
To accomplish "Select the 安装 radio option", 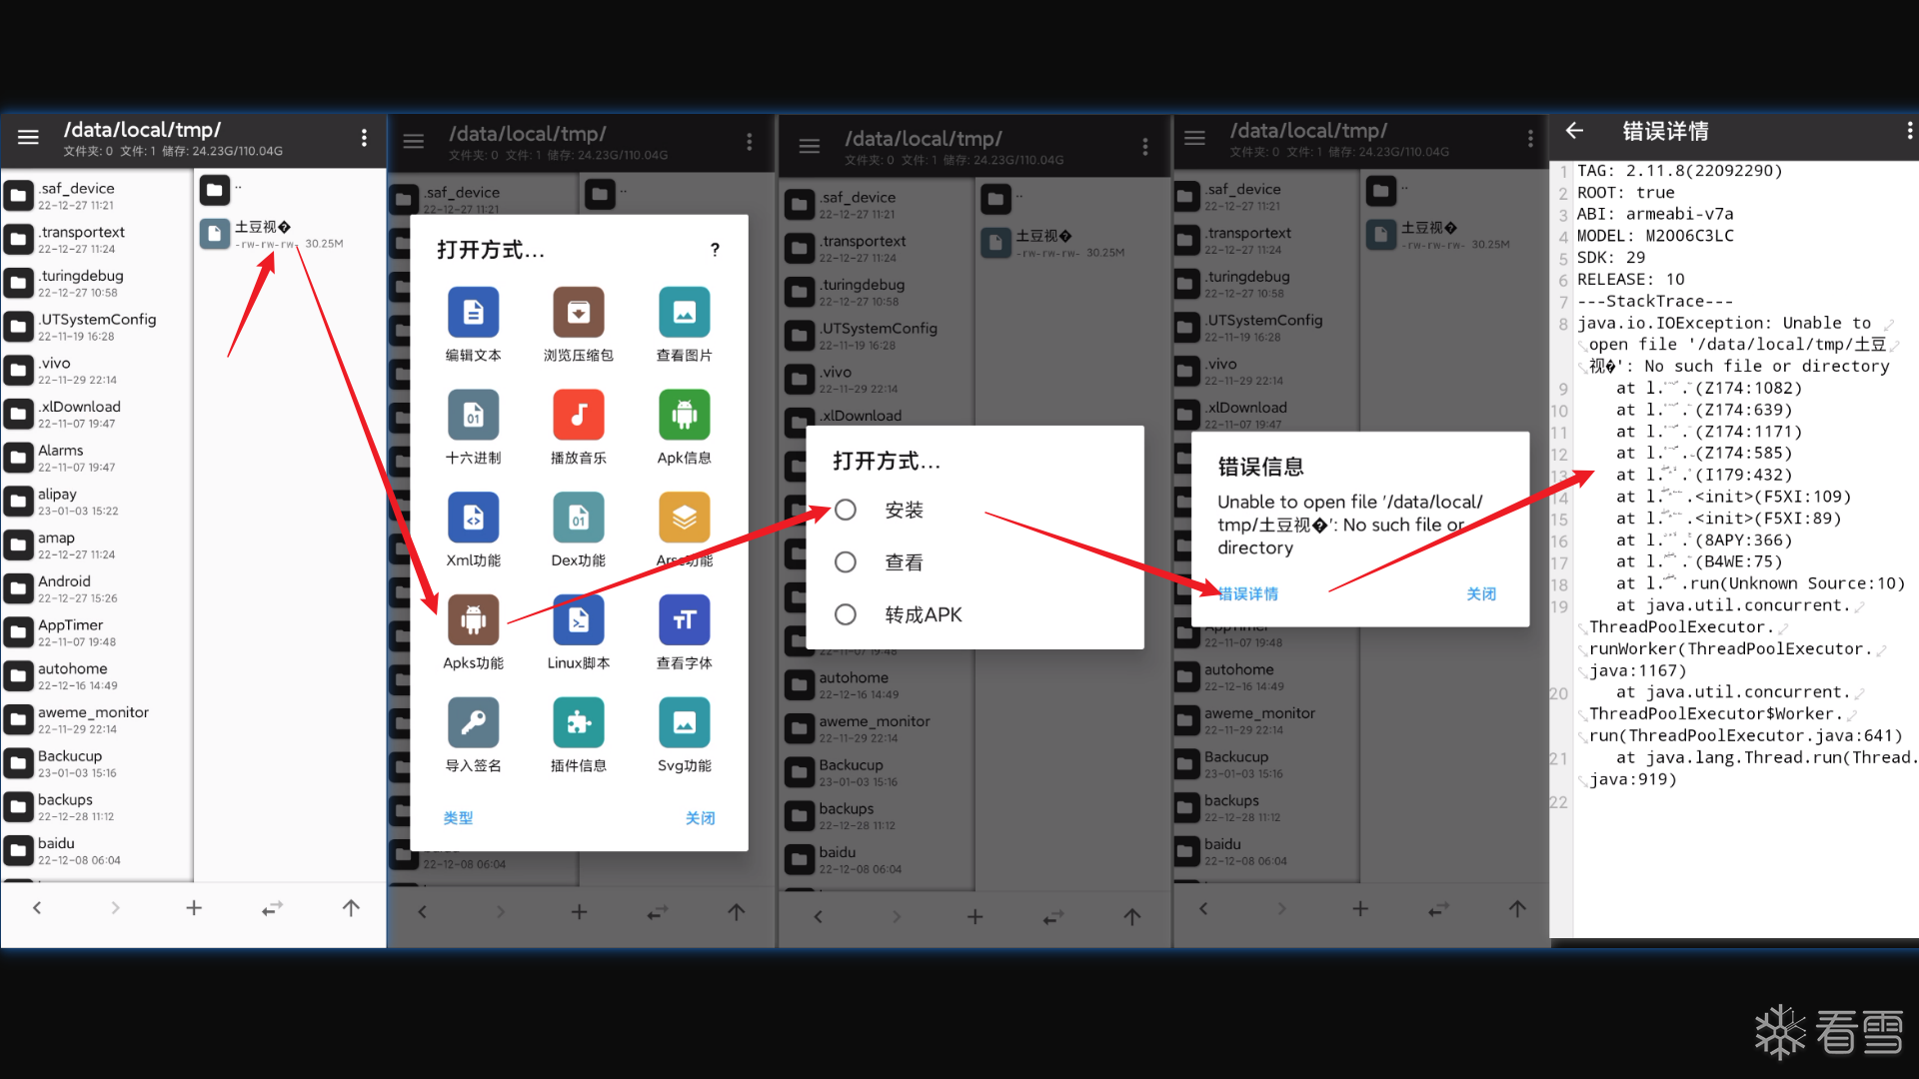I will click(x=846, y=511).
